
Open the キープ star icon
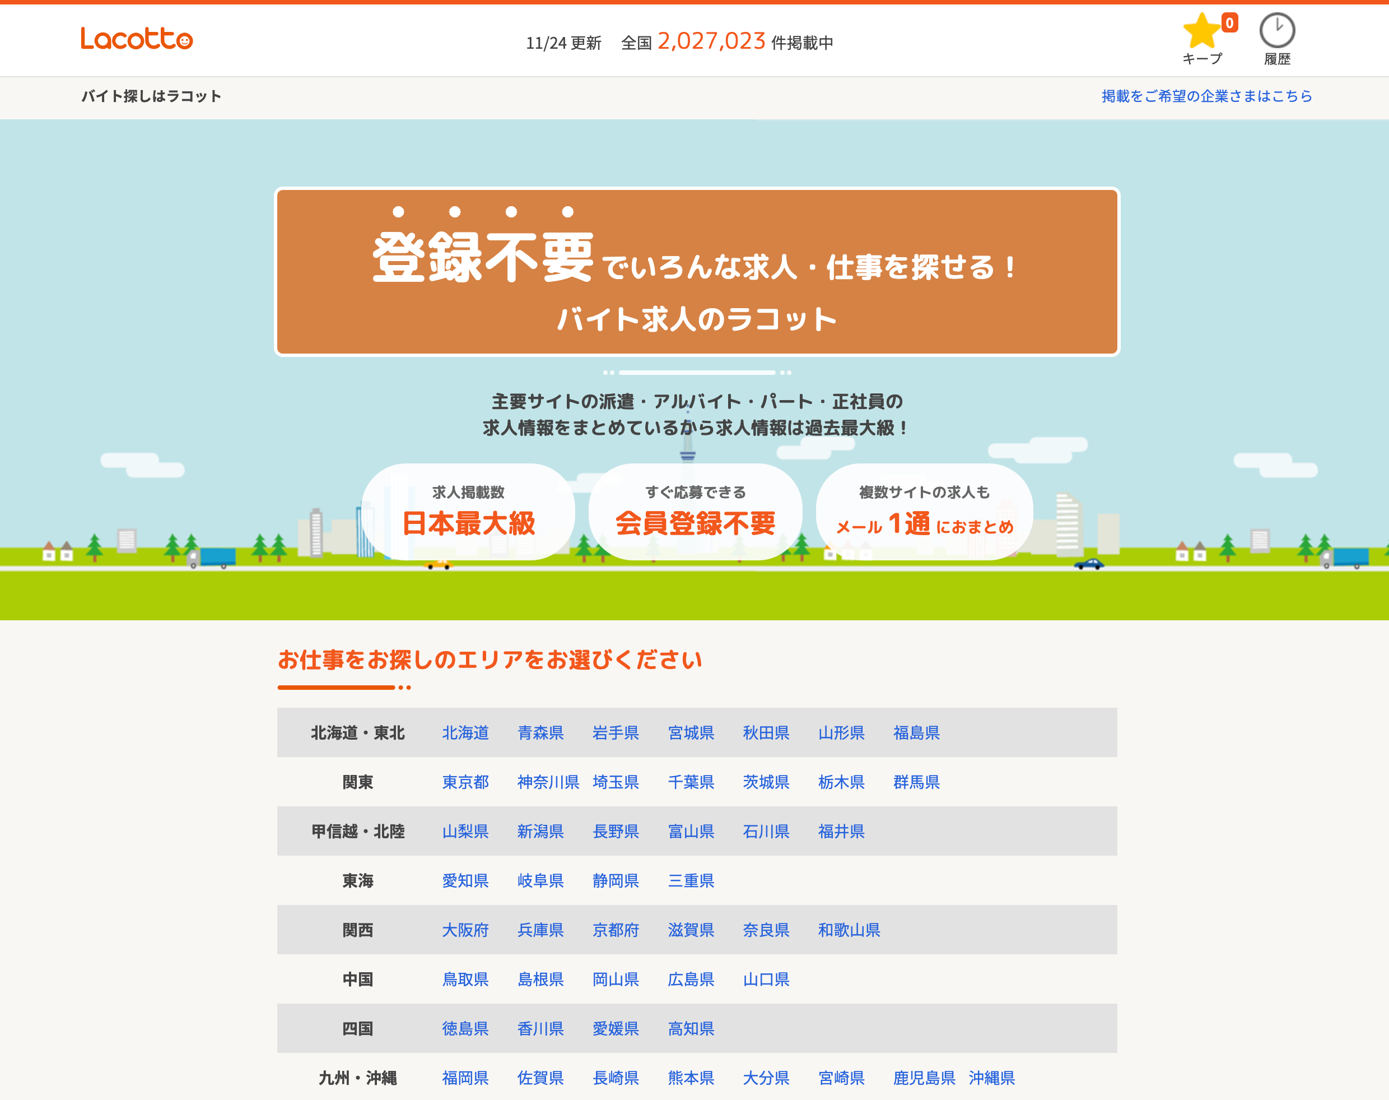[x=1201, y=32]
